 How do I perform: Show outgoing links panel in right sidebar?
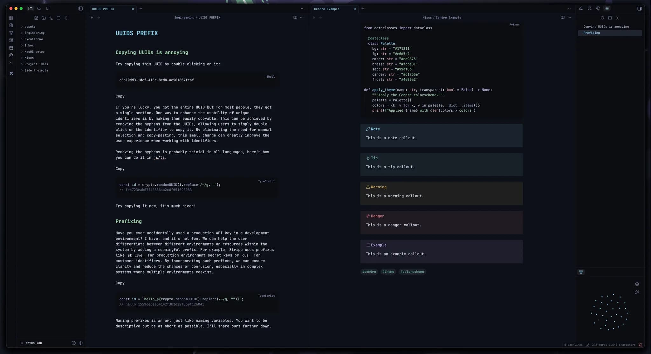pyautogui.click(x=589, y=9)
